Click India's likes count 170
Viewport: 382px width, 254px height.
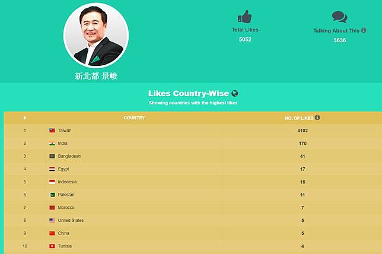pyautogui.click(x=303, y=144)
